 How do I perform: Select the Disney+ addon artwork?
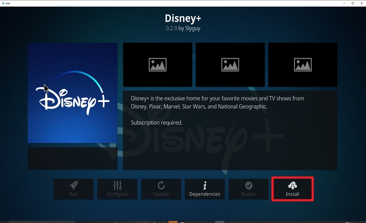[x=72, y=93]
